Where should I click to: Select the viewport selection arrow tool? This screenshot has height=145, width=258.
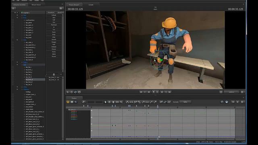click(68, 92)
